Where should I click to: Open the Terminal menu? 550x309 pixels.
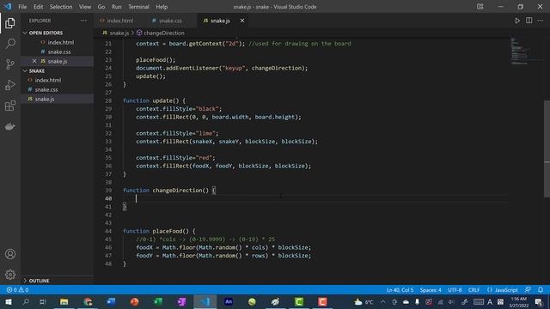pos(138,7)
